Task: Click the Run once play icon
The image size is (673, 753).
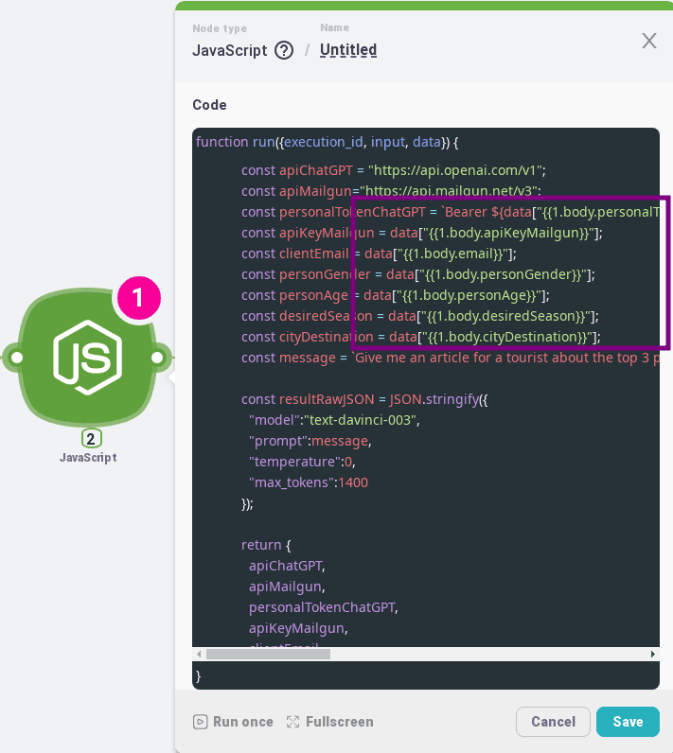Action: [x=200, y=722]
